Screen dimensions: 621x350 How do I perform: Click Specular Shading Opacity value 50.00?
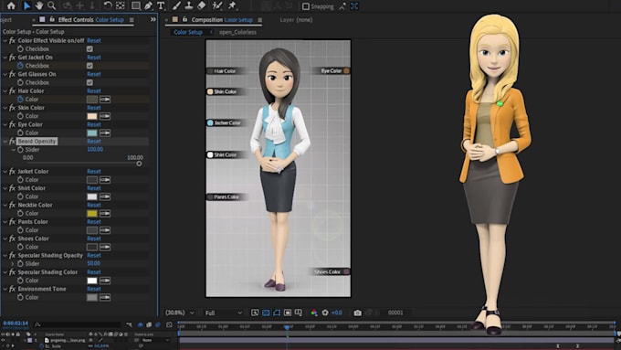(93, 263)
